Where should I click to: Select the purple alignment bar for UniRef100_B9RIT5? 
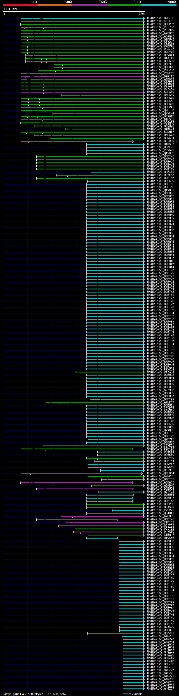click(x=83, y=77)
